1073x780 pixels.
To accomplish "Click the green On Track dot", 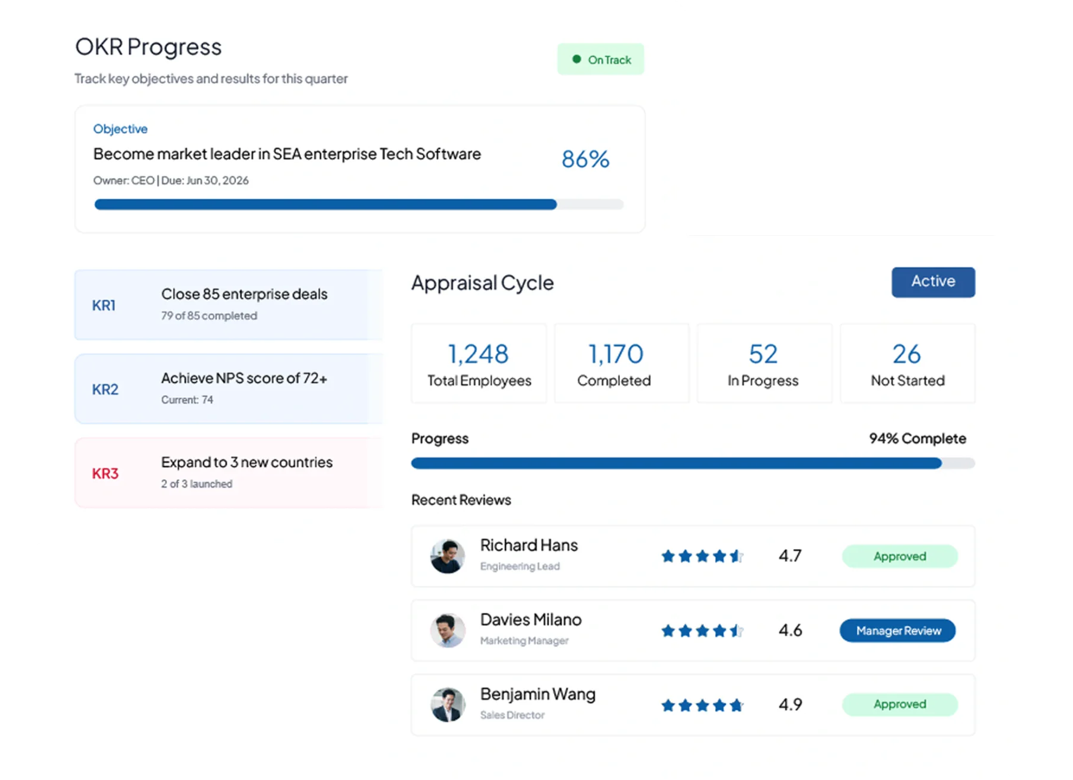I will coord(576,59).
